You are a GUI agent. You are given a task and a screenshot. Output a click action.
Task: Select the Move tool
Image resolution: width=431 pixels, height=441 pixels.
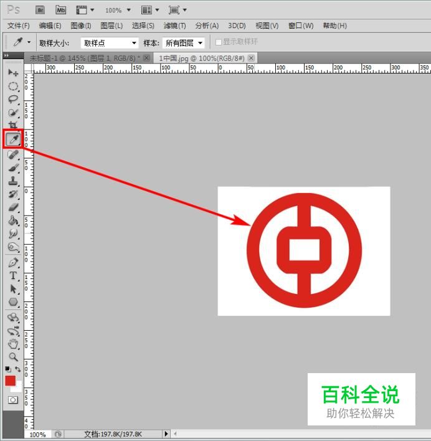click(13, 73)
